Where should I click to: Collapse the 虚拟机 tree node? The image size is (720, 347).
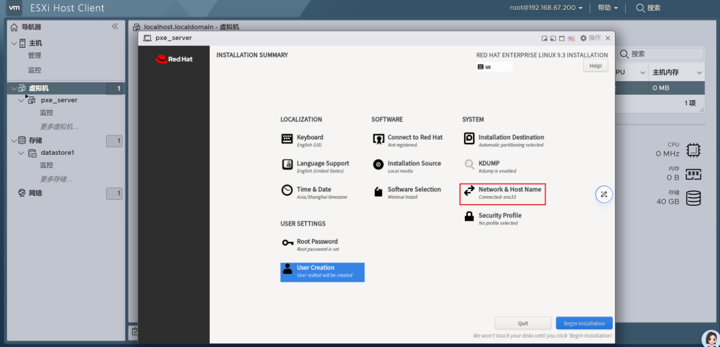14,88
